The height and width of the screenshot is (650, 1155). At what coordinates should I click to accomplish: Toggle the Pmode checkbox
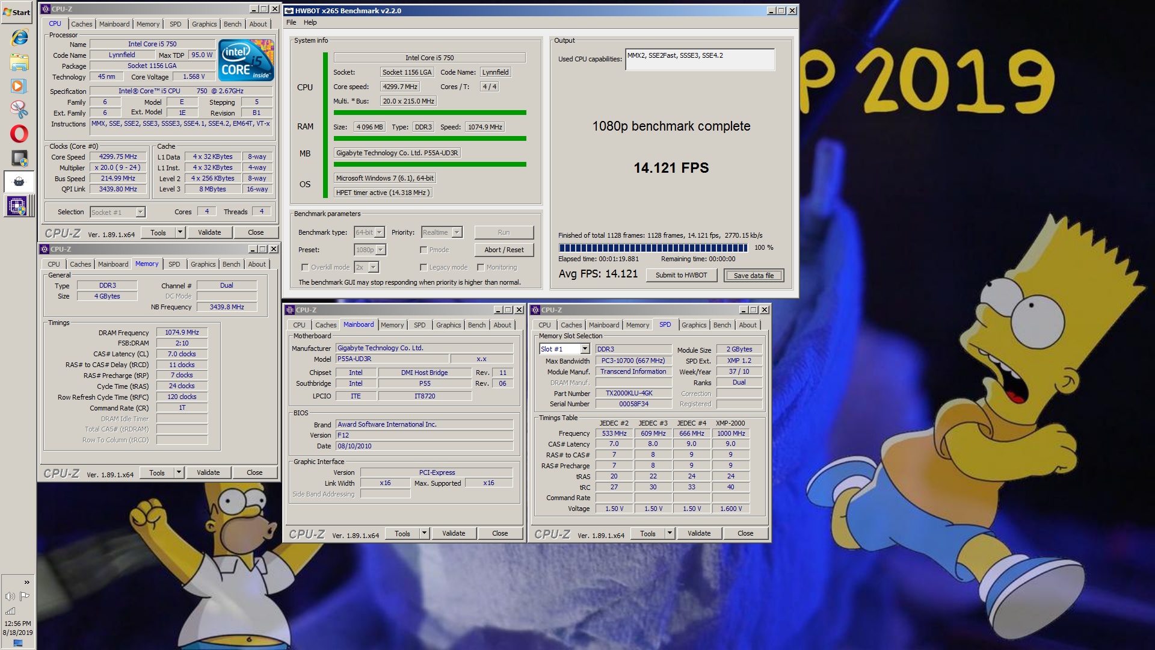(x=423, y=250)
